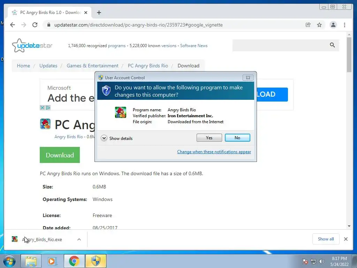
Task: Select the PC Angry Birds Rio browser tab
Action: [x=50, y=13]
